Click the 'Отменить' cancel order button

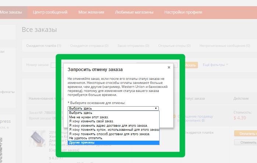246,142
